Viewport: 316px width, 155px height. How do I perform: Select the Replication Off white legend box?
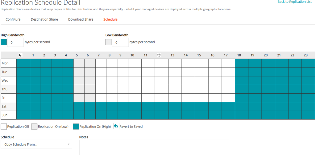click(4, 126)
